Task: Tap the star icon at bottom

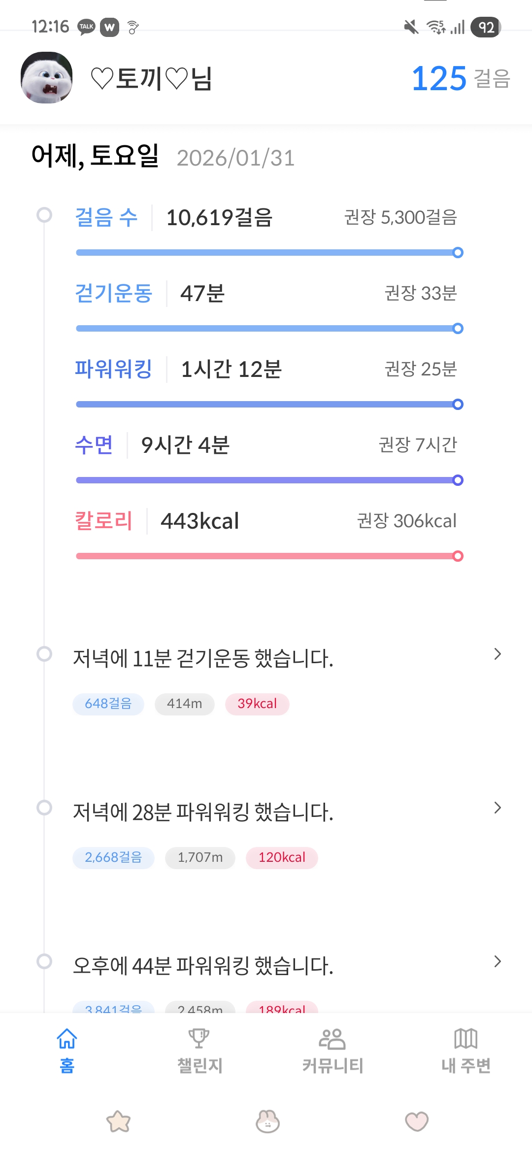Action: (x=119, y=1122)
